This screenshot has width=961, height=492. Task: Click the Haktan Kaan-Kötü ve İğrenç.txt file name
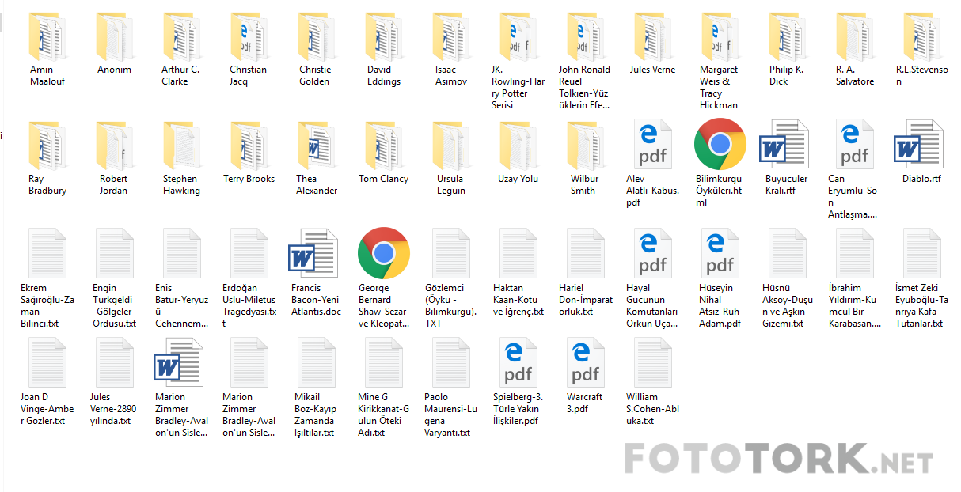pyautogui.click(x=518, y=300)
